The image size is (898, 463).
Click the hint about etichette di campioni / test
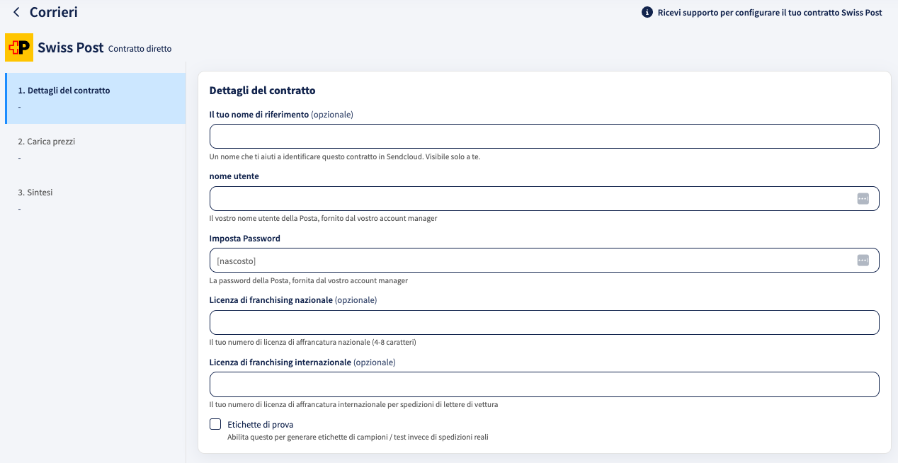tap(358, 438)
